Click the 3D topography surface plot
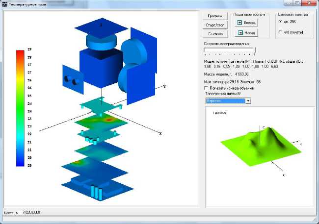Viewport: 319px width, 224px height. [261, 146]
